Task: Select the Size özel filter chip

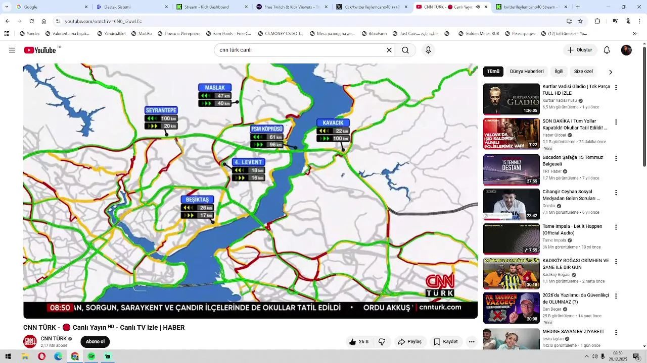Action: pyautogui.click(x=583, y=72)
